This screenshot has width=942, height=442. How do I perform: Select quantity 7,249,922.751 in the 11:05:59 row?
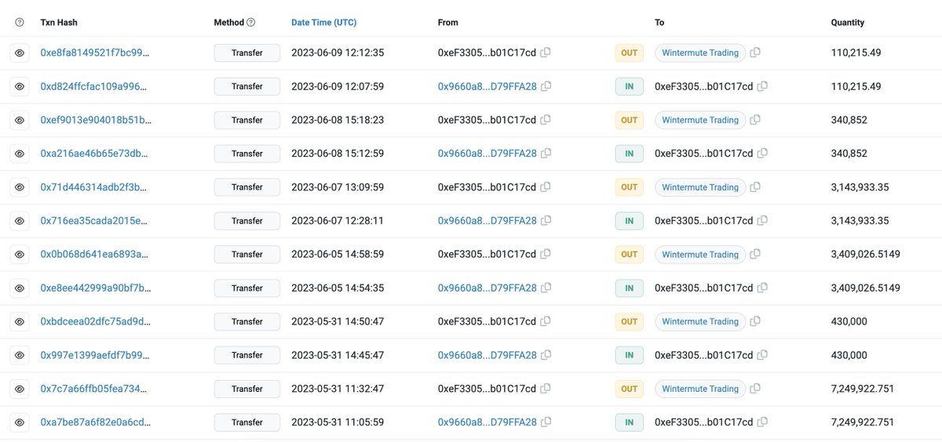pos(862,422)
